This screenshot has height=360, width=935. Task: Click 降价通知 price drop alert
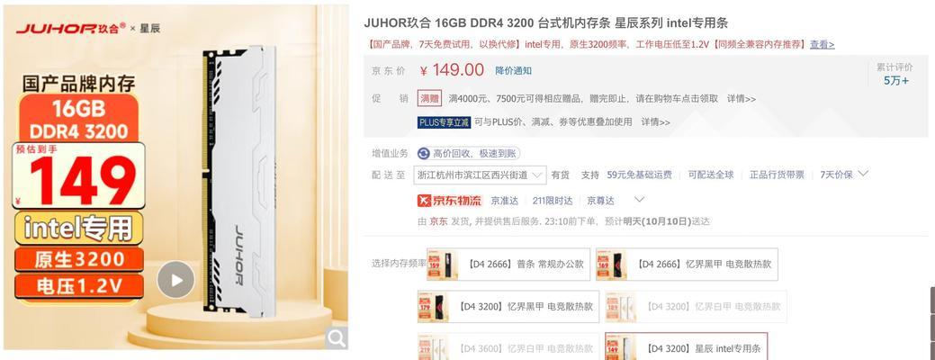tap(514, 71)
